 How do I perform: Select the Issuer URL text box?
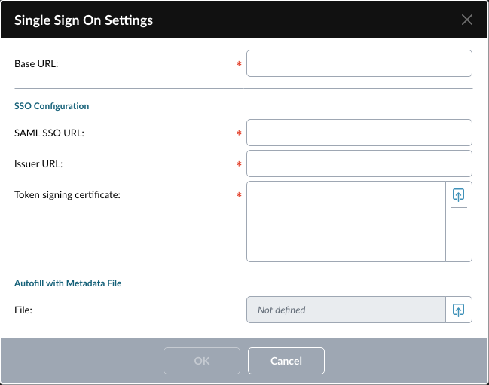pos(359,163)
